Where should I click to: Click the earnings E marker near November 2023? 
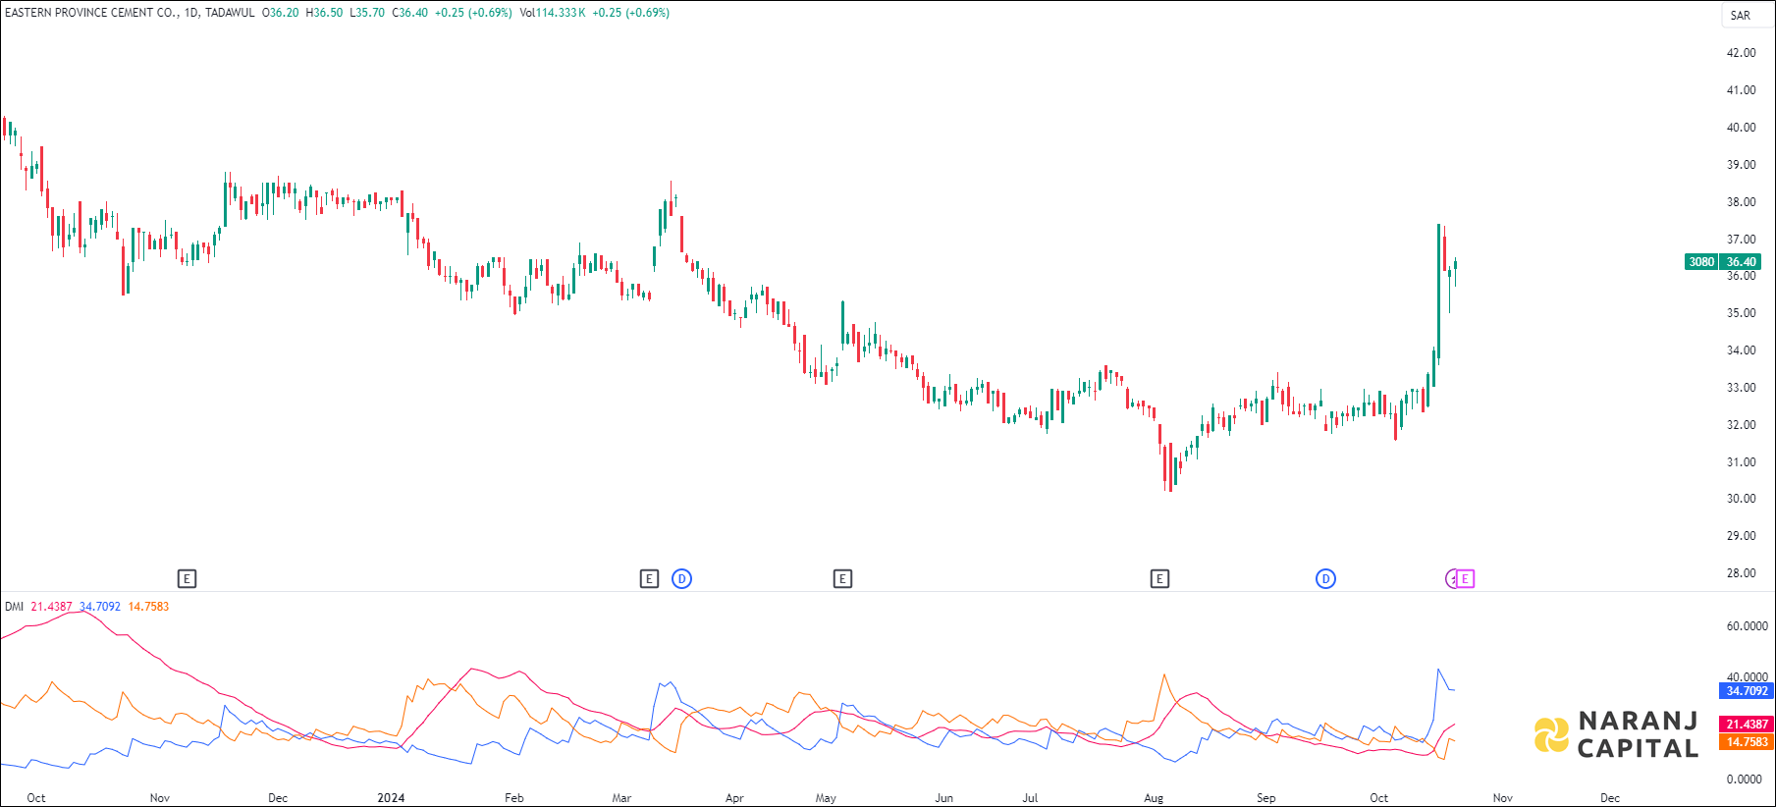pyautogui.click(x=187, y=578)
